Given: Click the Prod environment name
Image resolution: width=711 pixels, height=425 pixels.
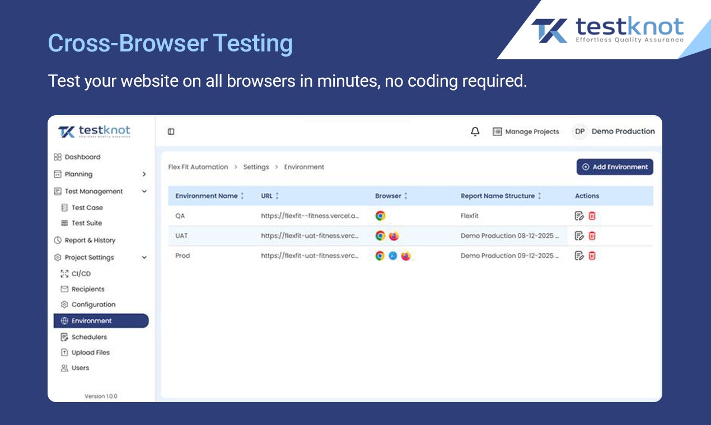Looking at the screenshot, I should (183, 256).
